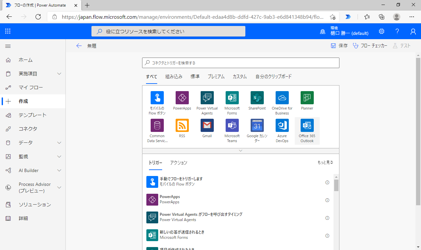Click the browser address bar URL
Screen dimensions: 421x250
(x=192, y=17)
